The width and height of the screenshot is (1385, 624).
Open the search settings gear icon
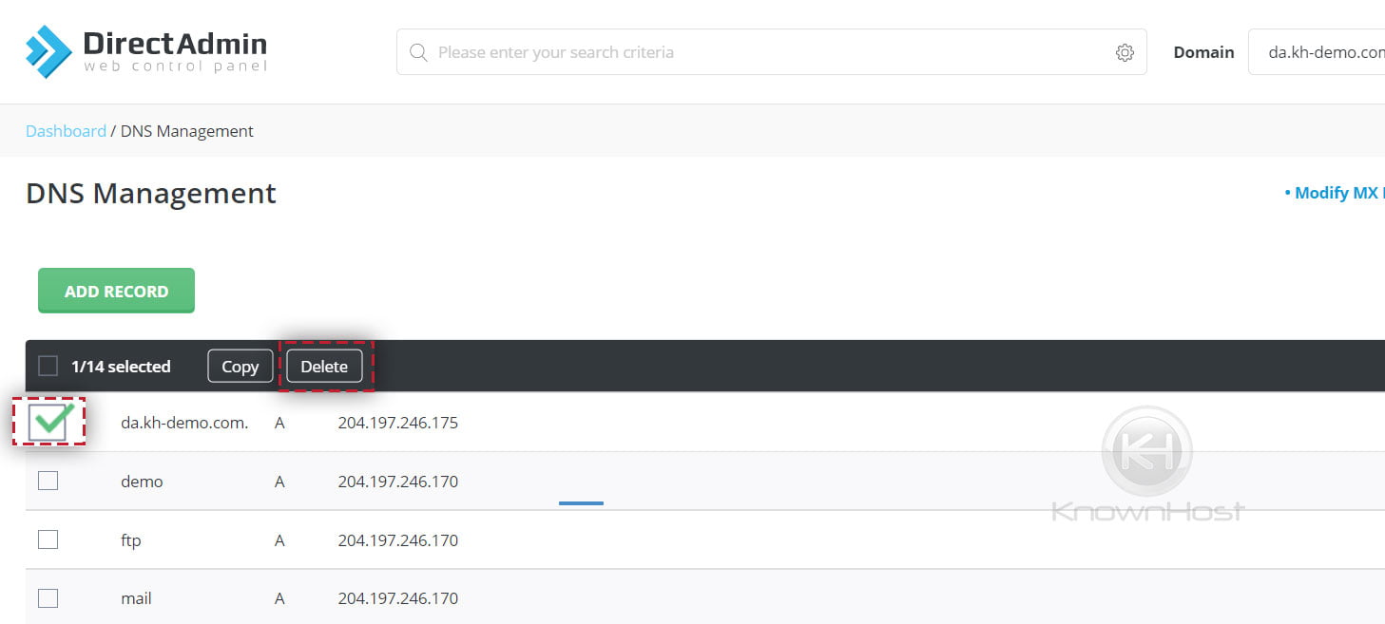click(x=1125, y=52)
